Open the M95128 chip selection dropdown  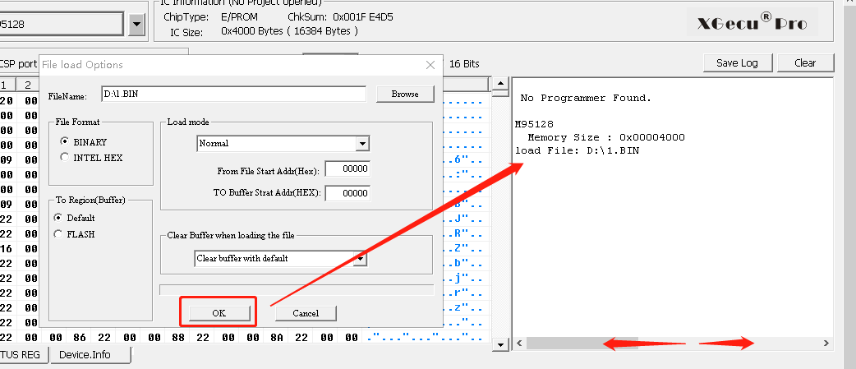[x=136, y=25]
